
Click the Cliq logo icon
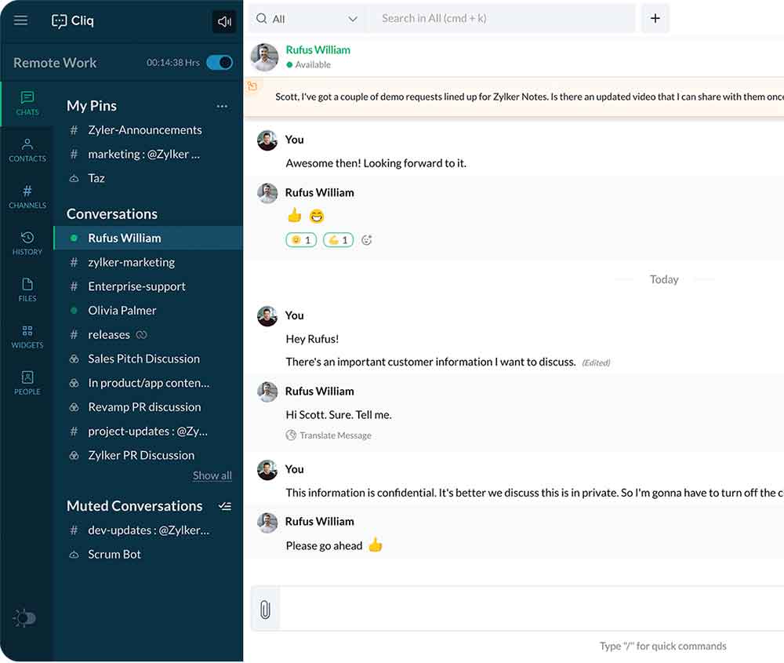click(x=59, y=20)
